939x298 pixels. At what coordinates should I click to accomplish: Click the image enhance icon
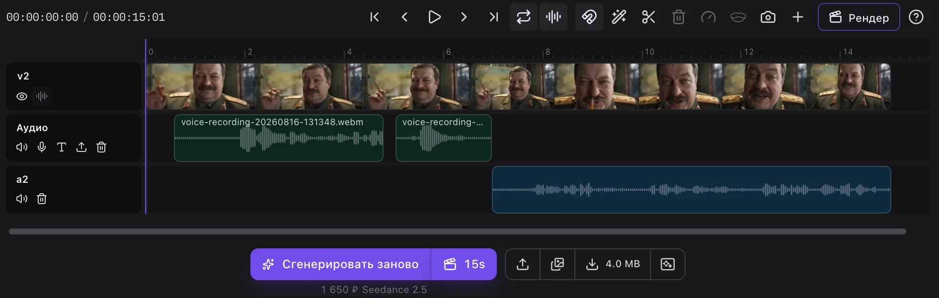point(668,264)
